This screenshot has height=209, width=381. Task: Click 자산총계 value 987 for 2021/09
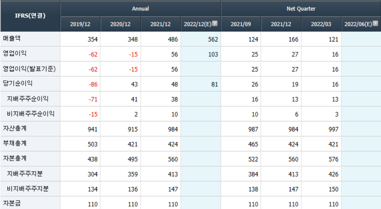point(253,129)
